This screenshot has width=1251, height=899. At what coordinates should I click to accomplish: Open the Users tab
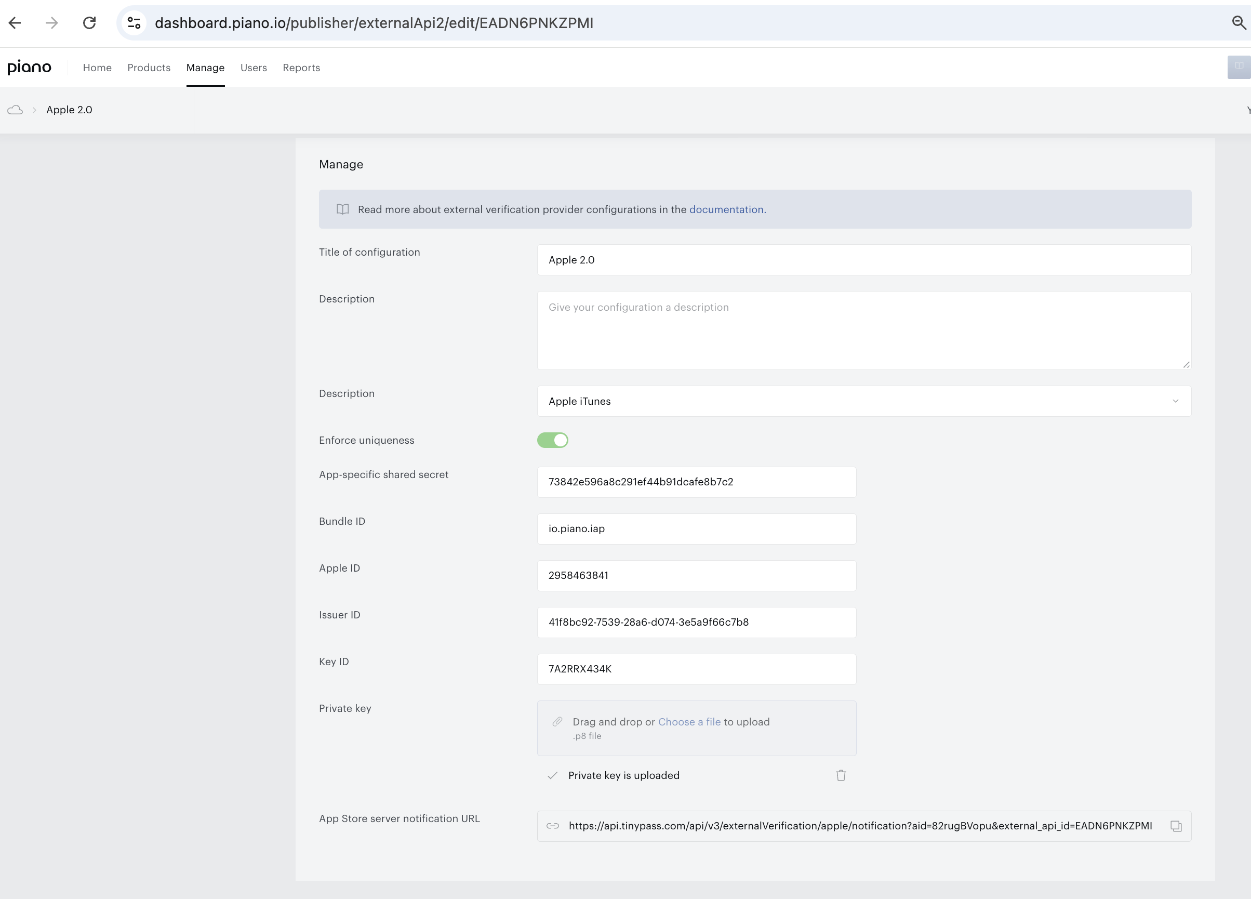coord(254,68)
